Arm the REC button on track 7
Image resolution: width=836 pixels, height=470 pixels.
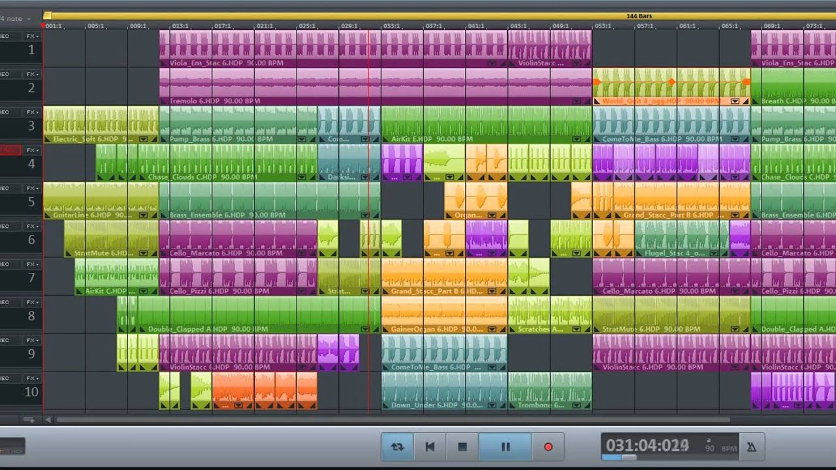pos(10,264)
